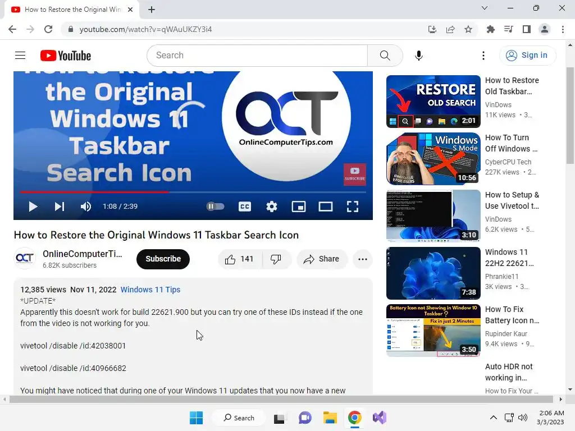Open taskbar Search box
Image resolution: width=575 pixels, height=431 pixels.
239,418
